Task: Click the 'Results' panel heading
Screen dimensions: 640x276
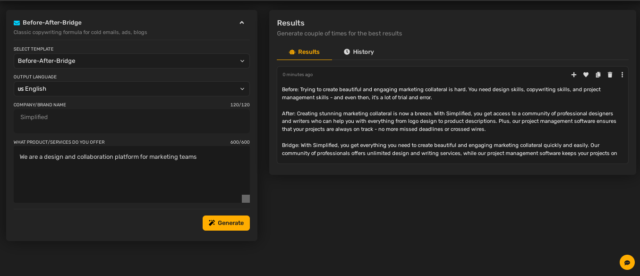Action: [x=290, y=23]
